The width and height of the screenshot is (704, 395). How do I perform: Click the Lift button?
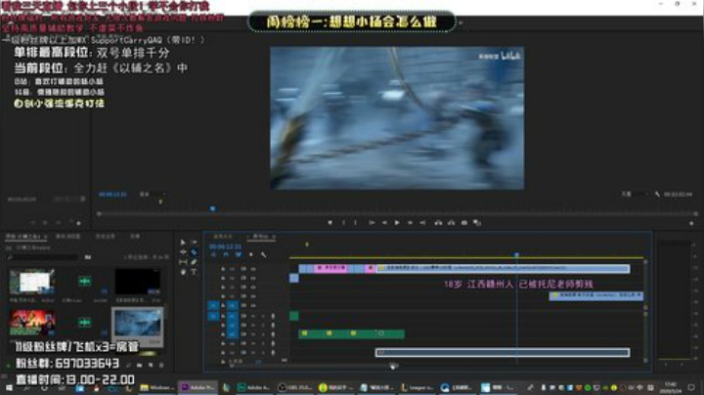pyautogui.click(x=438, y=223)
